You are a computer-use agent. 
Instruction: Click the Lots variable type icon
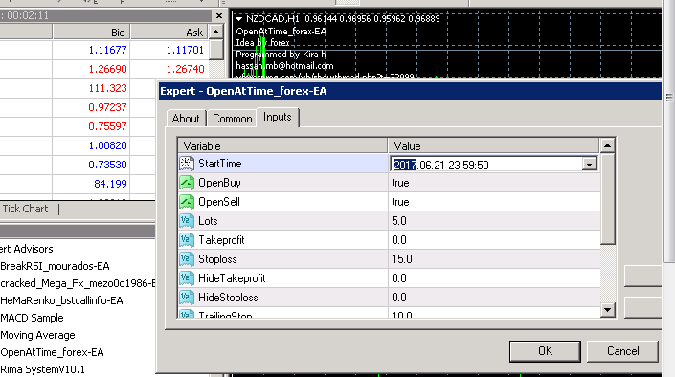[x=187, y=221]
